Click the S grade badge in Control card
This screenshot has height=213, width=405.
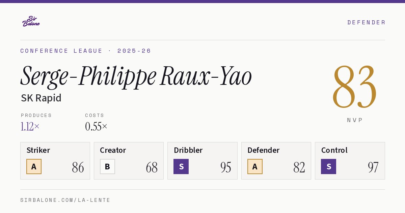point(328,167)
